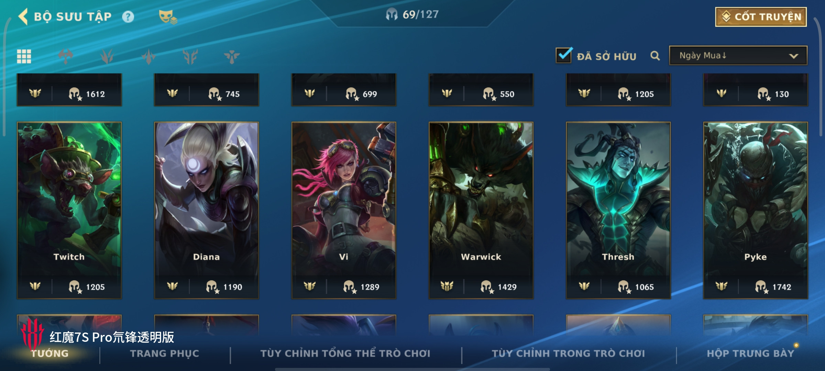Open the Thresh champion card
Screen dimensions: 825x371
(x=618, y=210)
